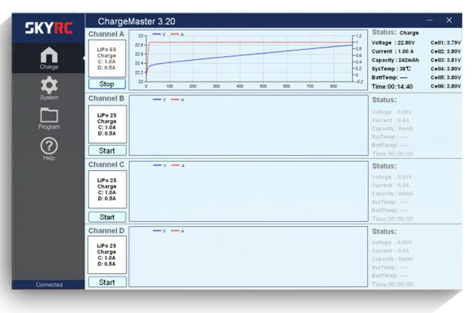Minimize the ChargeMaster window
The width and height of the screenshot is (475, 313).
[429, 20]
